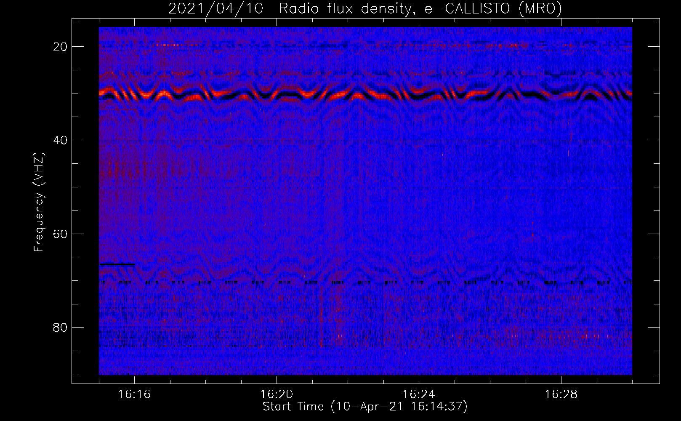Click the short black bar near 67 MHz

click(x=117, y=264)
